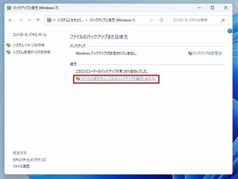Viewport: 238px width, 179px height.
Task: Open システム修復ディスクの作成 in sidebar
Action: tap(31, 52)
